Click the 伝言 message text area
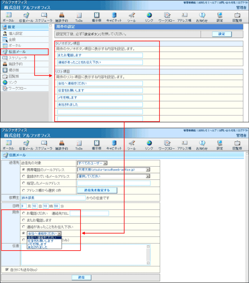 tap(86, 255)
